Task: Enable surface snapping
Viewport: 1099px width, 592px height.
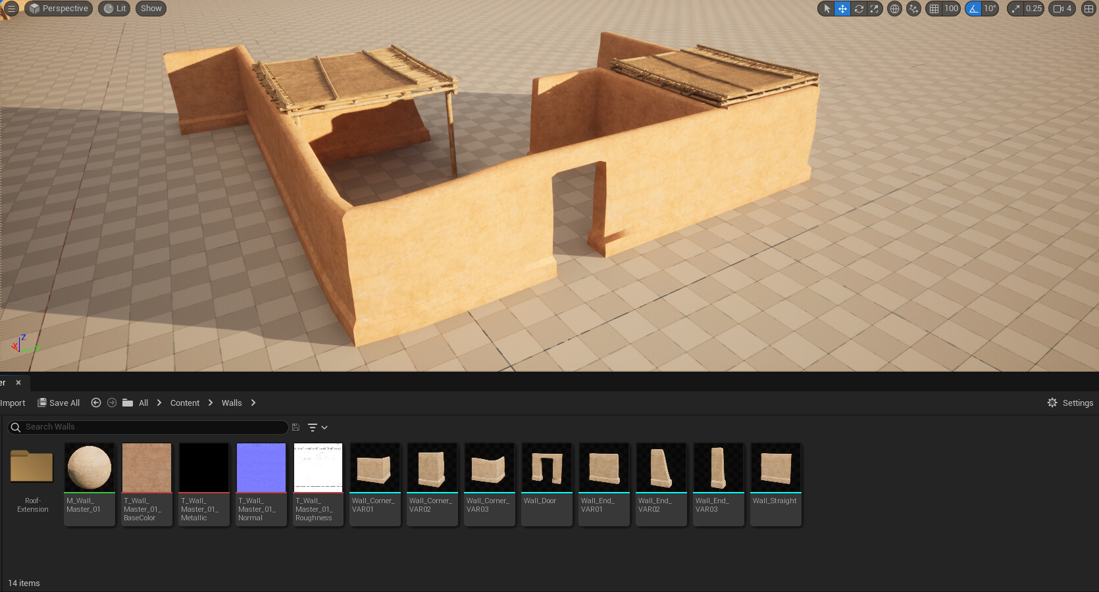Action: [x=913, y=9]
